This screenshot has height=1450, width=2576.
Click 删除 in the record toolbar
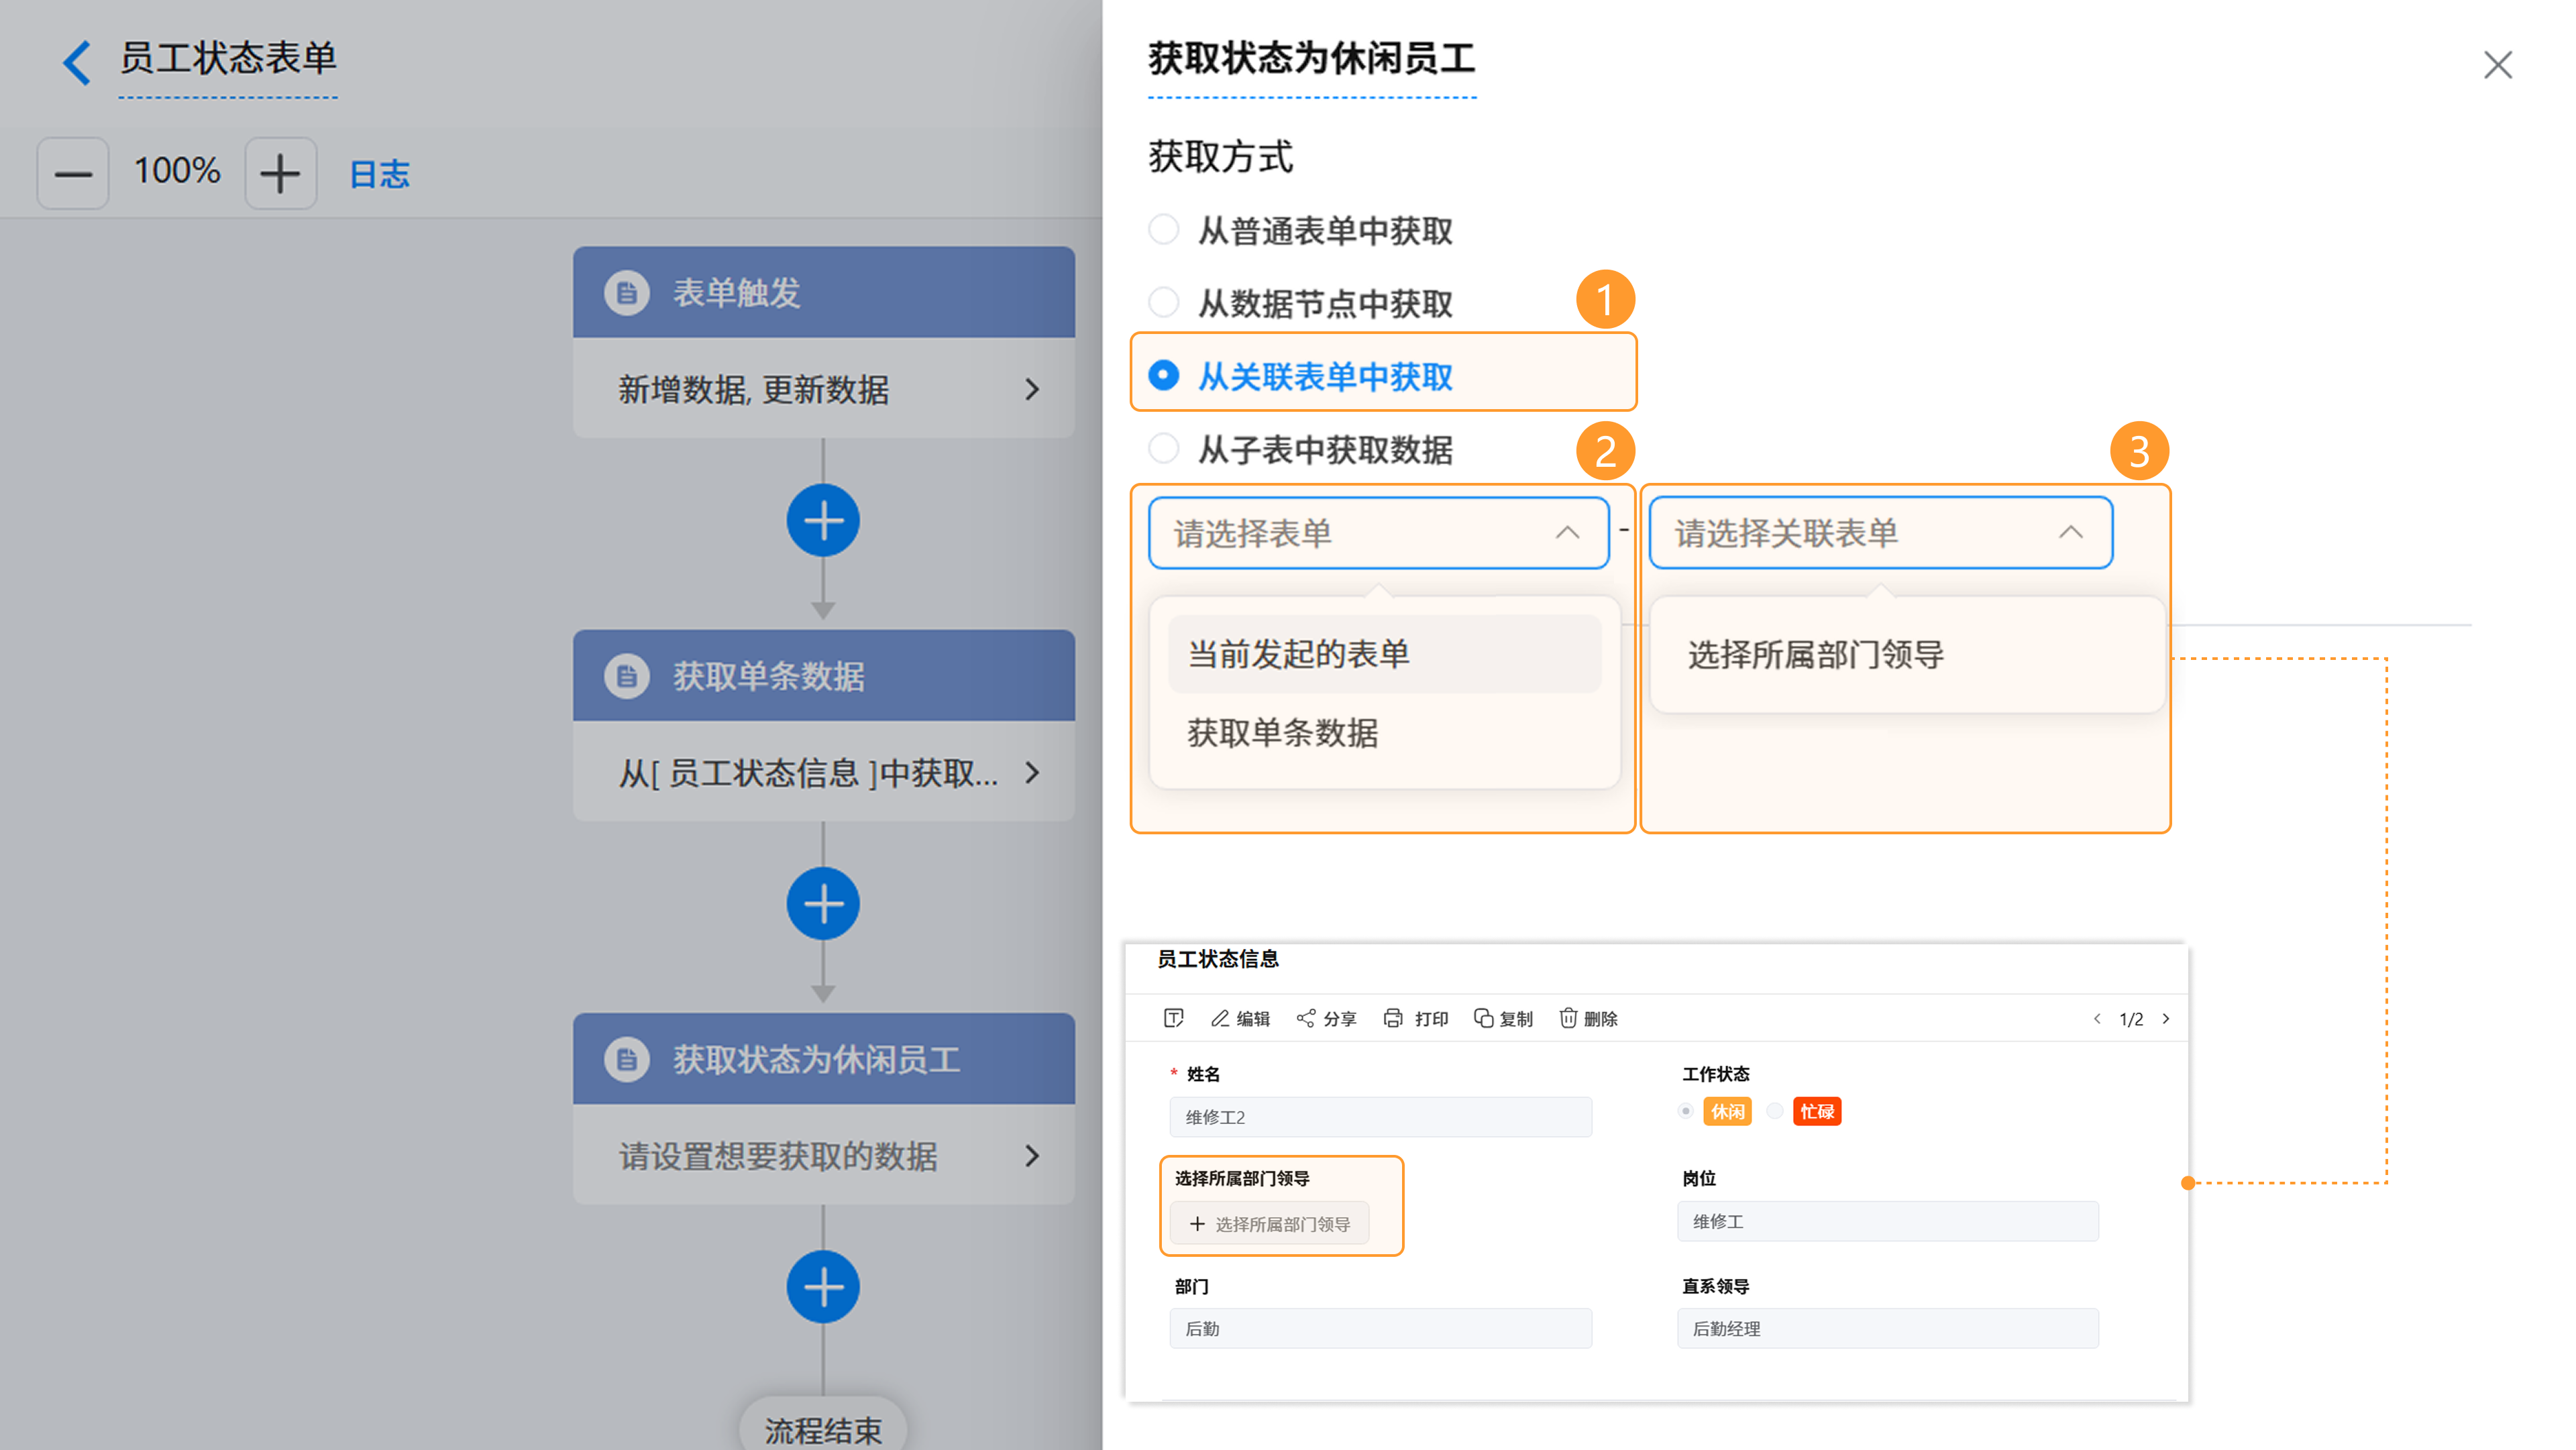click(x=1588, y=1018)
